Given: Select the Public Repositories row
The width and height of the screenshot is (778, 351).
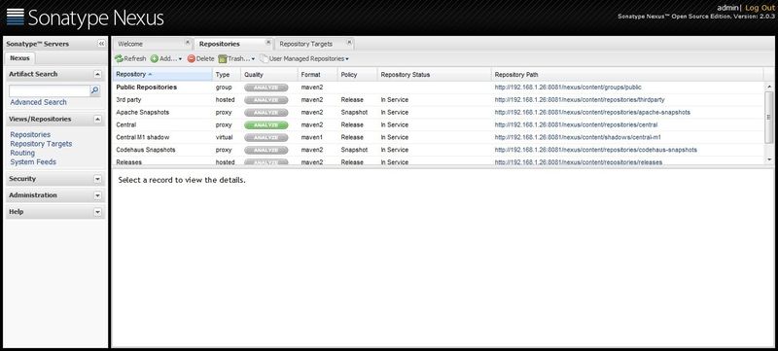Looking at the screenshot, I should click(439, 88).
